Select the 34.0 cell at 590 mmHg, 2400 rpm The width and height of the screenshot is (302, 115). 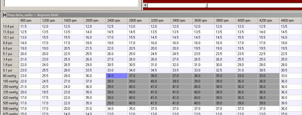pos(117,109)
